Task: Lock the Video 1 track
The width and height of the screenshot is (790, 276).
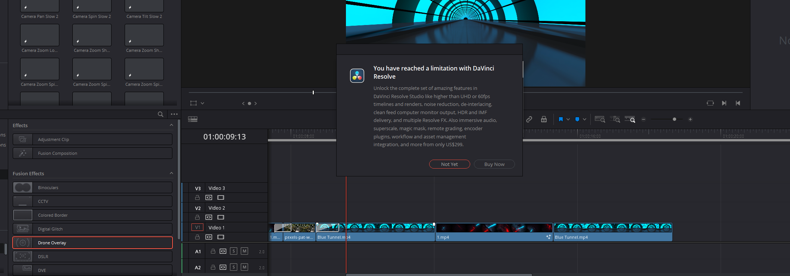Action: tap(197, 237)
